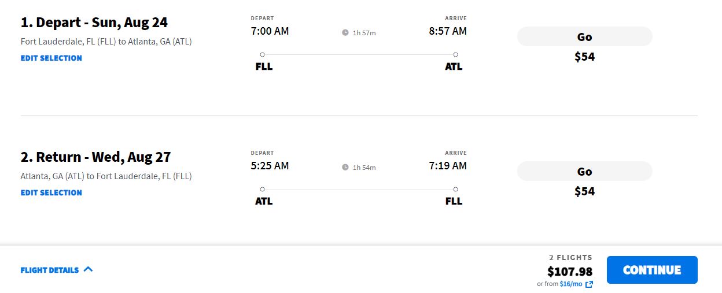The image size is (722, 293).
Task: Select the Go fare for departing flight
Action: 584,36
